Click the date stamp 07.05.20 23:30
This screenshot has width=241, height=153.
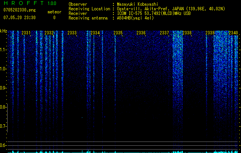[20, 18]
